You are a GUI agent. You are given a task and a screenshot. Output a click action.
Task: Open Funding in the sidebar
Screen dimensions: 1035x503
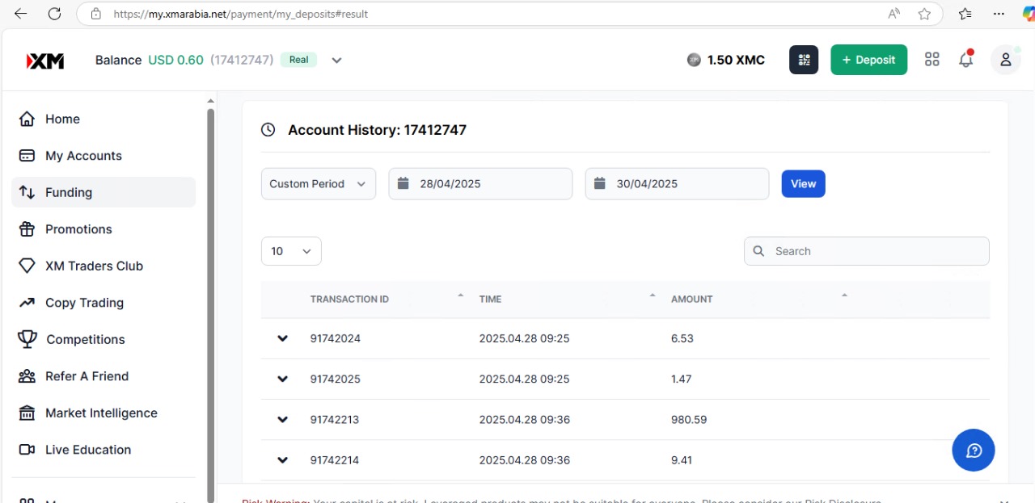coord(69,192)
